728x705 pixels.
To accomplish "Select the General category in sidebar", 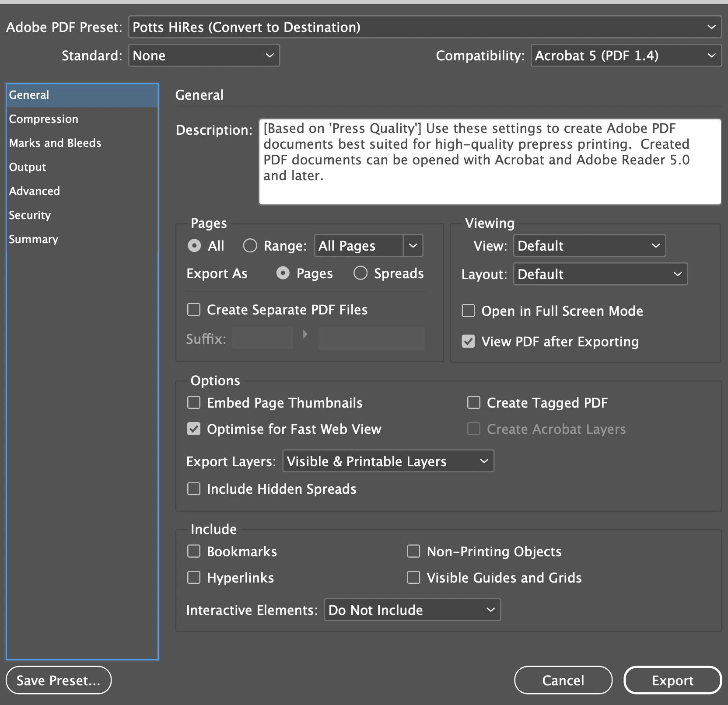I will click(x=82, y=95).
